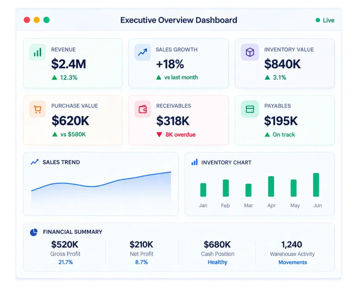Click the INVENTORY CHART heading
357x295 pixels.
tap(226, 162)
